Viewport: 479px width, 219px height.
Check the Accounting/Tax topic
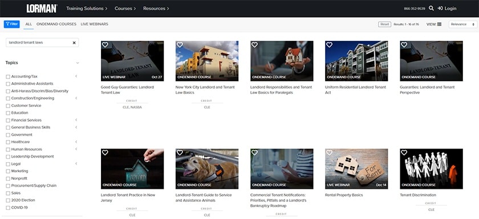[x=8, y=77]
